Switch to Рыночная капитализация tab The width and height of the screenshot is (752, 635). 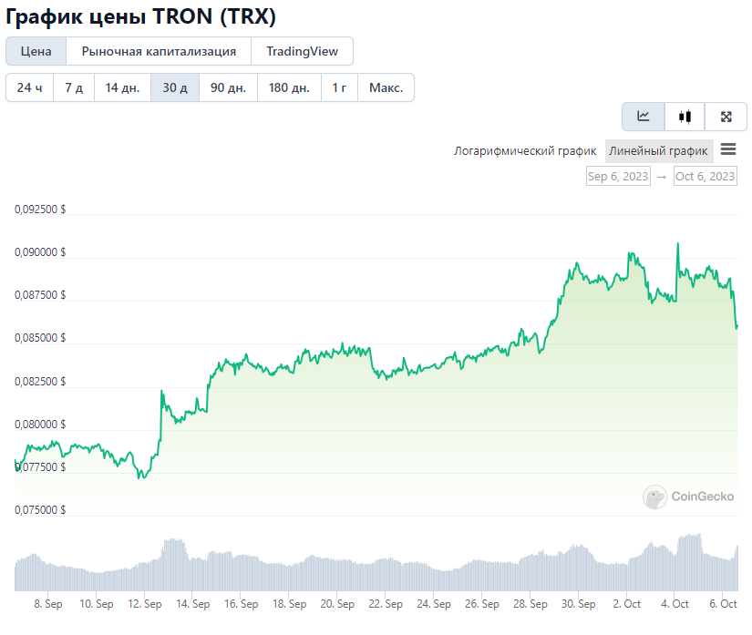[159, 51]
